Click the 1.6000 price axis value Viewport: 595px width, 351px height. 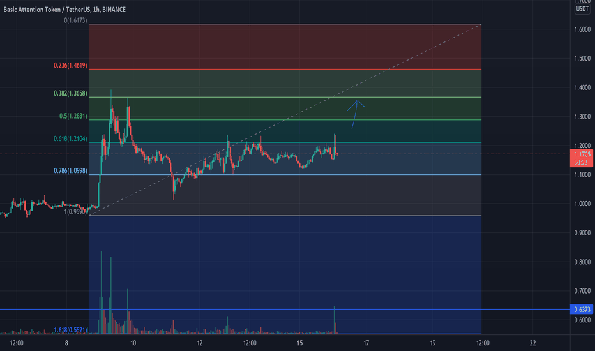point(582,29)
